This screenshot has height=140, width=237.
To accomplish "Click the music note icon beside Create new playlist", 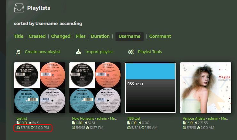I will click(x=18, y=52).
